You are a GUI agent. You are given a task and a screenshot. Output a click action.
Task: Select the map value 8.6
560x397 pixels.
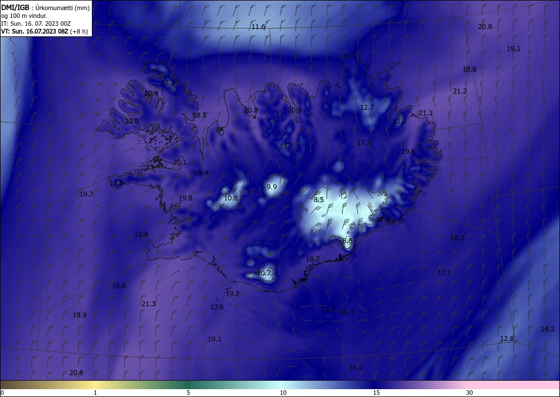point(347,241)
